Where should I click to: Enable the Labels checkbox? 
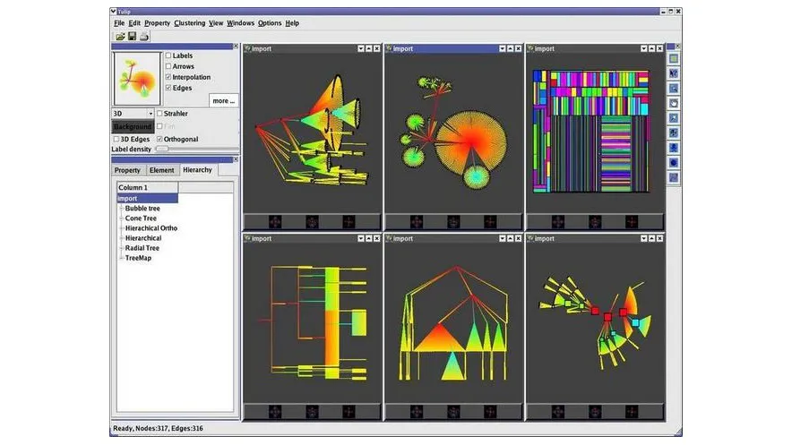coord(168,56)
